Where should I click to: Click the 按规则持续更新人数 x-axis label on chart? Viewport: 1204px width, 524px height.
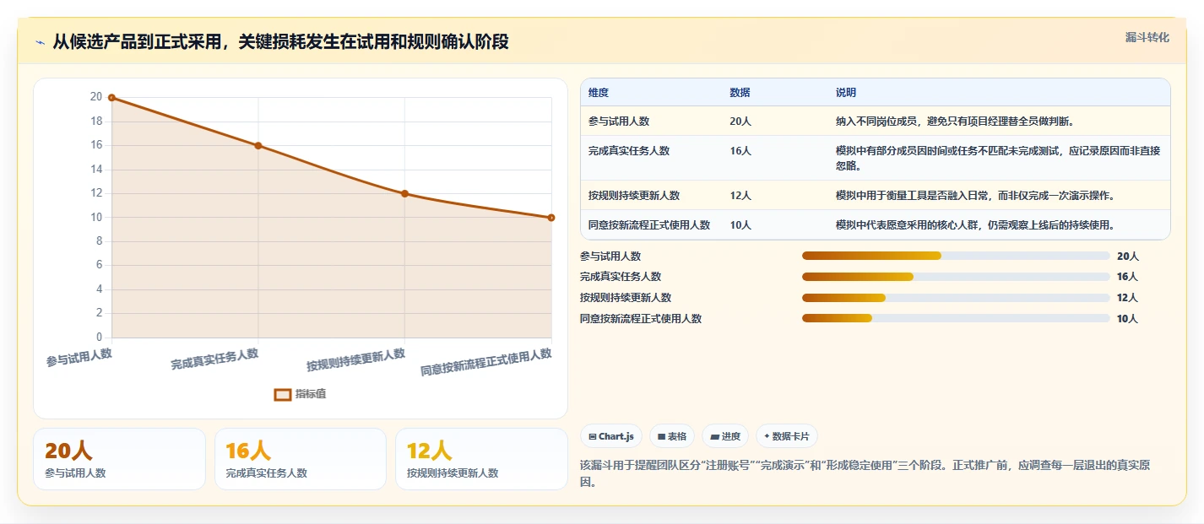[x=355, y=359]
